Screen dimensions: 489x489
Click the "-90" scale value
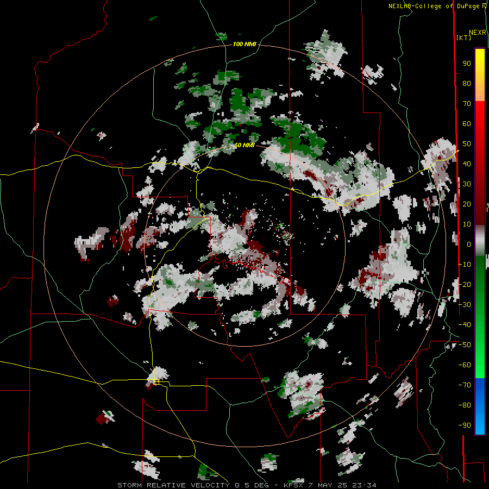(x=465, y=425)
